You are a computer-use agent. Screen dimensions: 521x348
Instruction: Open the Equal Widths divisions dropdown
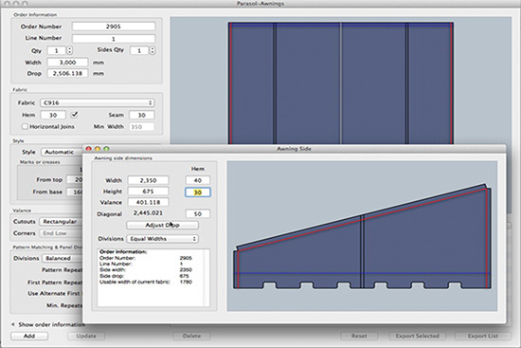[x=163, y=239]
